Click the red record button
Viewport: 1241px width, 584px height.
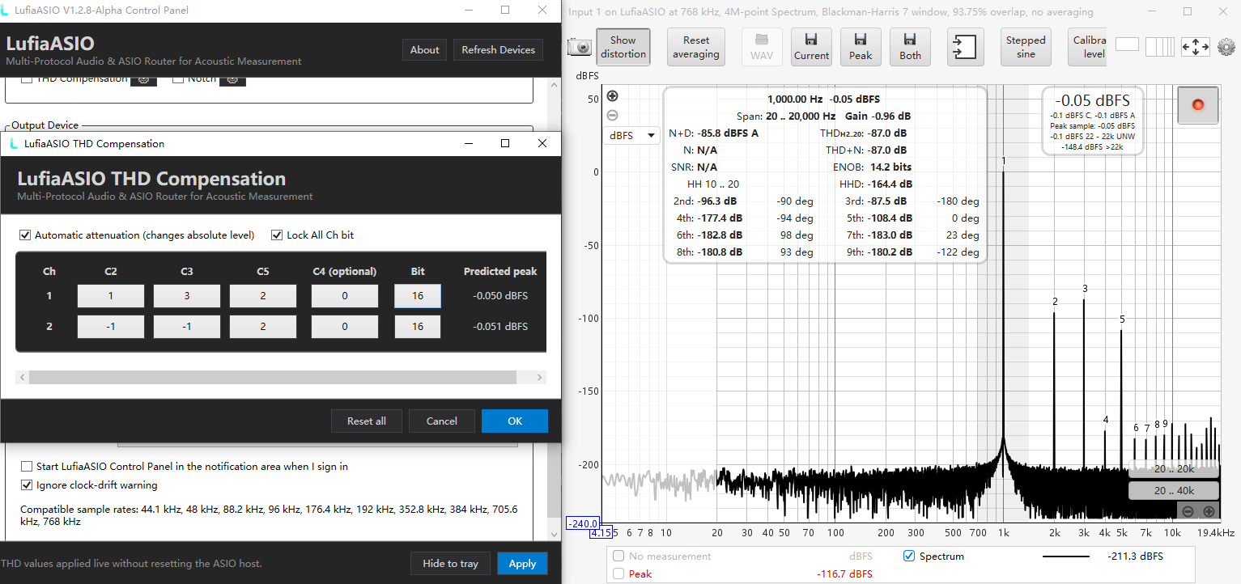point(1198,104)
